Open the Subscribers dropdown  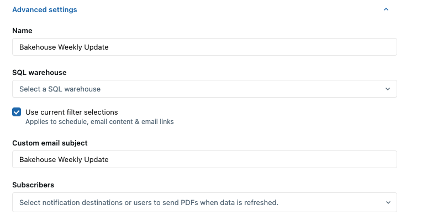[x=204, y=202]
